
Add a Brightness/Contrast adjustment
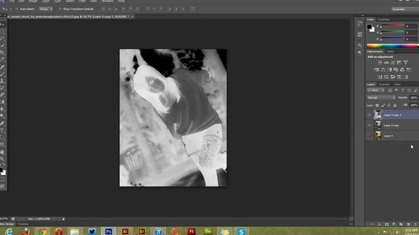point(380,63)
